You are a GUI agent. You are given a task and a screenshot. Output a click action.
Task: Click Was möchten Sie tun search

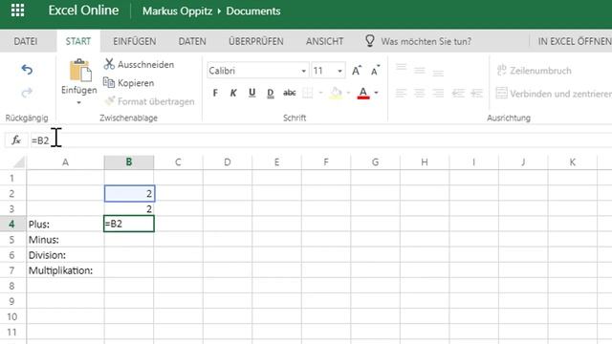(x=426, y=41)
